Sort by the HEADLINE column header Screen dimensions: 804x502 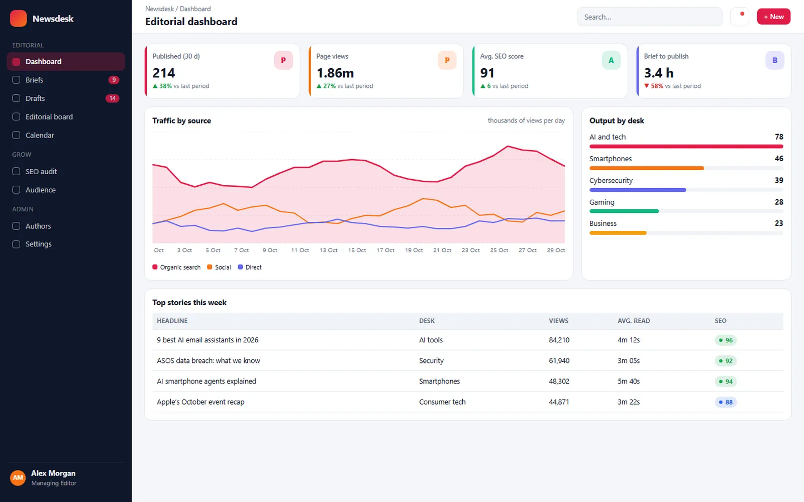(172, 321)
